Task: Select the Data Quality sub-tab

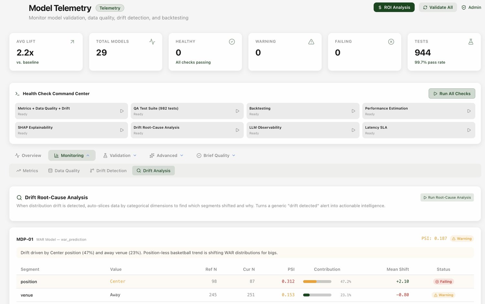Action: [64, 171]
